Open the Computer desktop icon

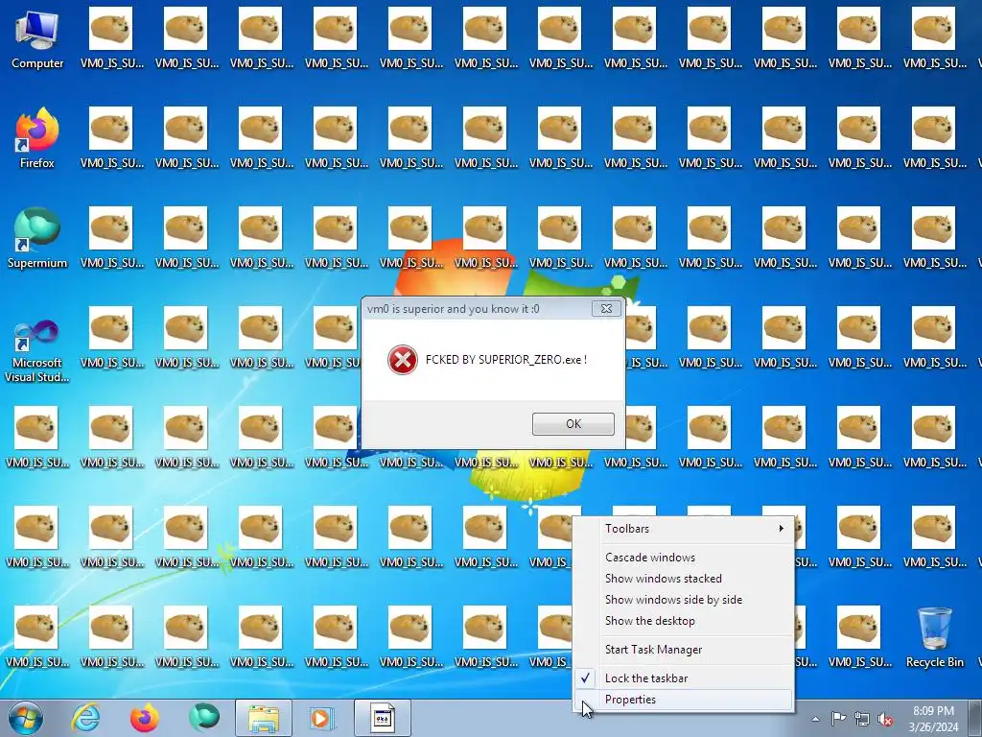37,38
